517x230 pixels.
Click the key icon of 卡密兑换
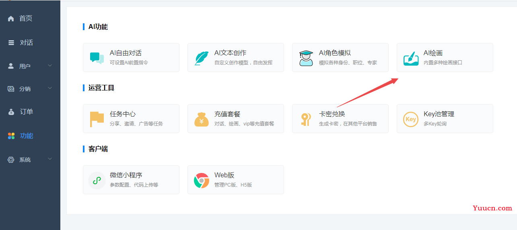tap(306, 119)
